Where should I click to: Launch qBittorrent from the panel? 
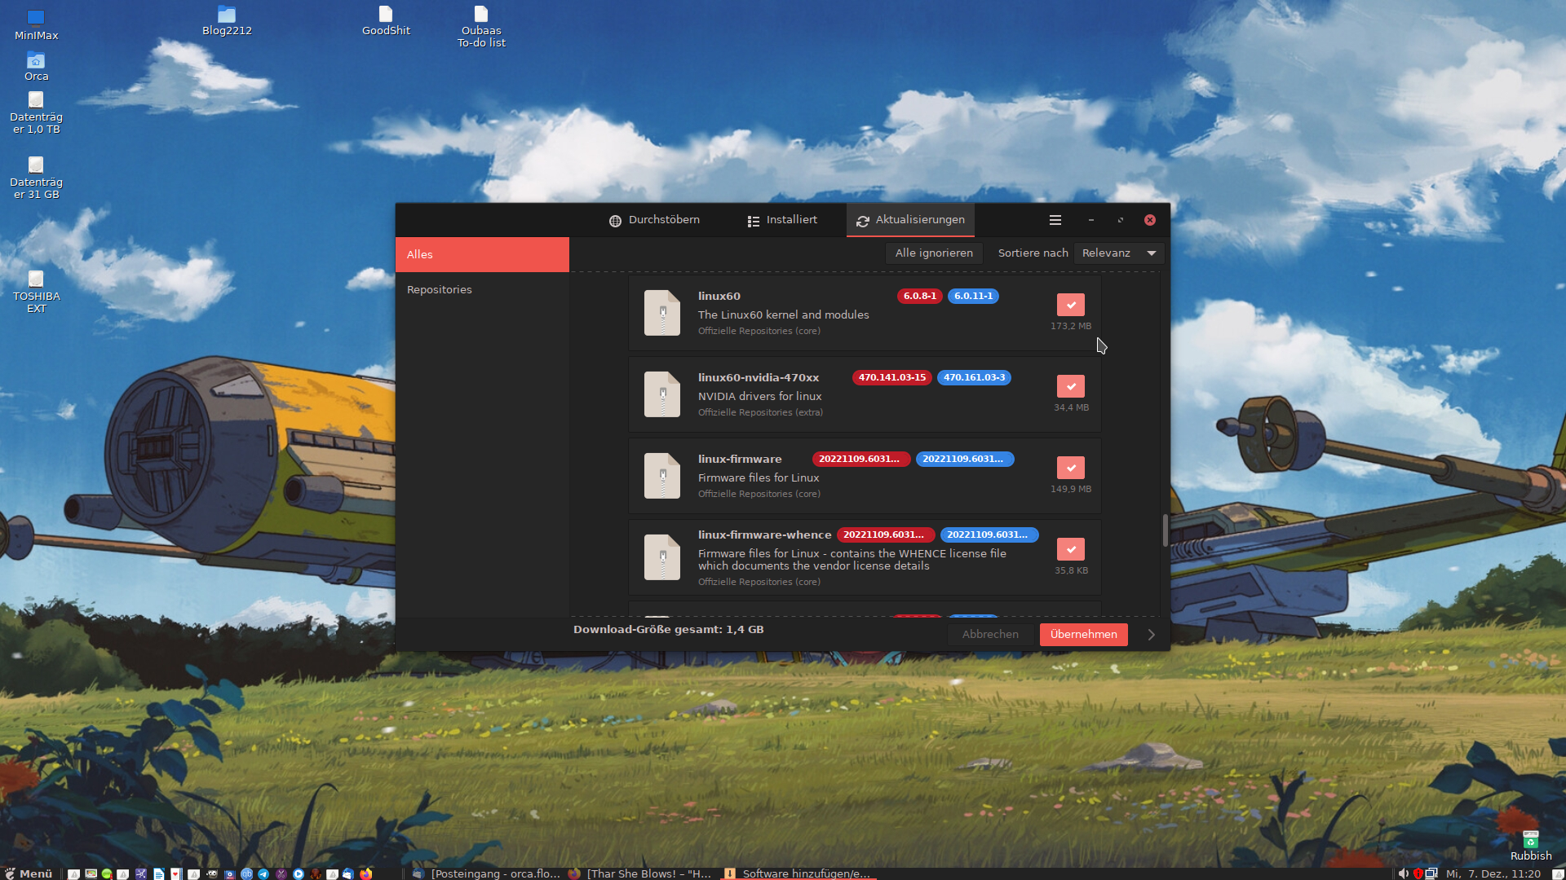click(246, 873)
